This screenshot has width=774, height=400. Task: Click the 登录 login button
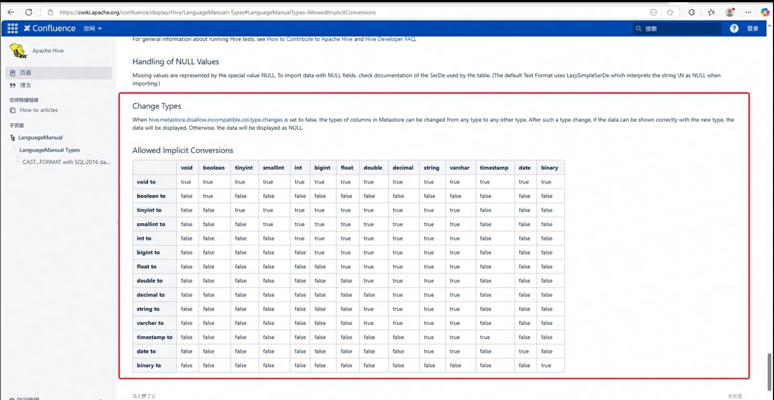[753, 28]
